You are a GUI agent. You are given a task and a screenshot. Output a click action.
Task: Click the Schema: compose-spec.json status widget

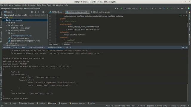click(167, 106)
